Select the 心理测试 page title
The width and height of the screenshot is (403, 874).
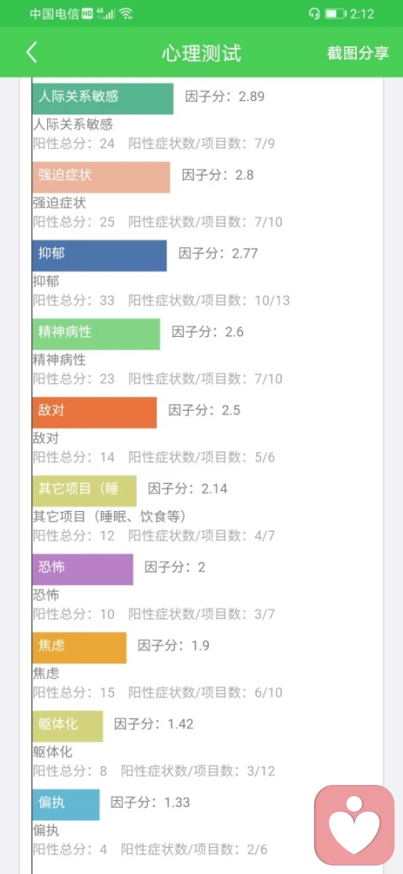201,53
